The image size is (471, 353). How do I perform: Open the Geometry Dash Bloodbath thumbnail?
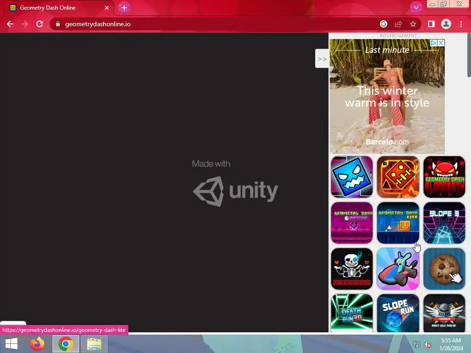click(x=444, y=177)
